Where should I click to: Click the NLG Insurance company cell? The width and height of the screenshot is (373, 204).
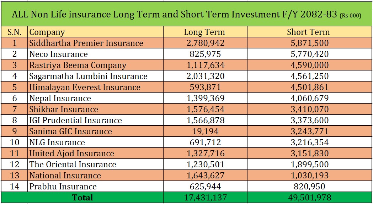tap(57, 142)
